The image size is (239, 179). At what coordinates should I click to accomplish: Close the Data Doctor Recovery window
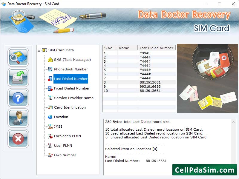pos(233,4)
